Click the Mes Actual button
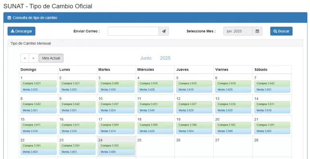This screenshot has height=159, width=310. [x=51, y=58]
